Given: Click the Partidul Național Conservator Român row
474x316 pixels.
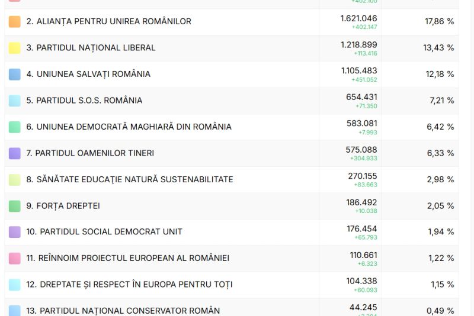Looking at the screenshot, I should [x=123, y=311].
